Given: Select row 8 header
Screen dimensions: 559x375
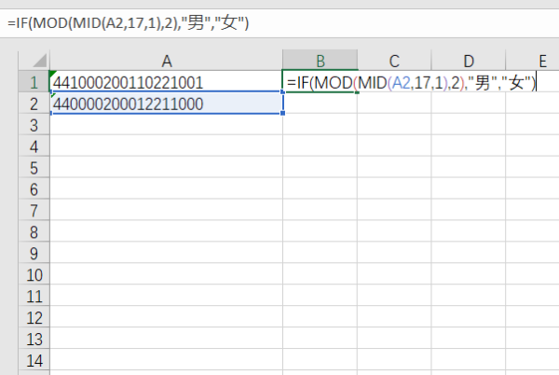Looking at the screenshot, I should point(34,232).
